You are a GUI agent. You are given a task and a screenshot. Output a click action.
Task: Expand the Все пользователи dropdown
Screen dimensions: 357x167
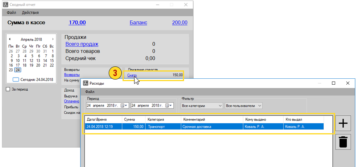pyautogui.click(x=260, y=106)
